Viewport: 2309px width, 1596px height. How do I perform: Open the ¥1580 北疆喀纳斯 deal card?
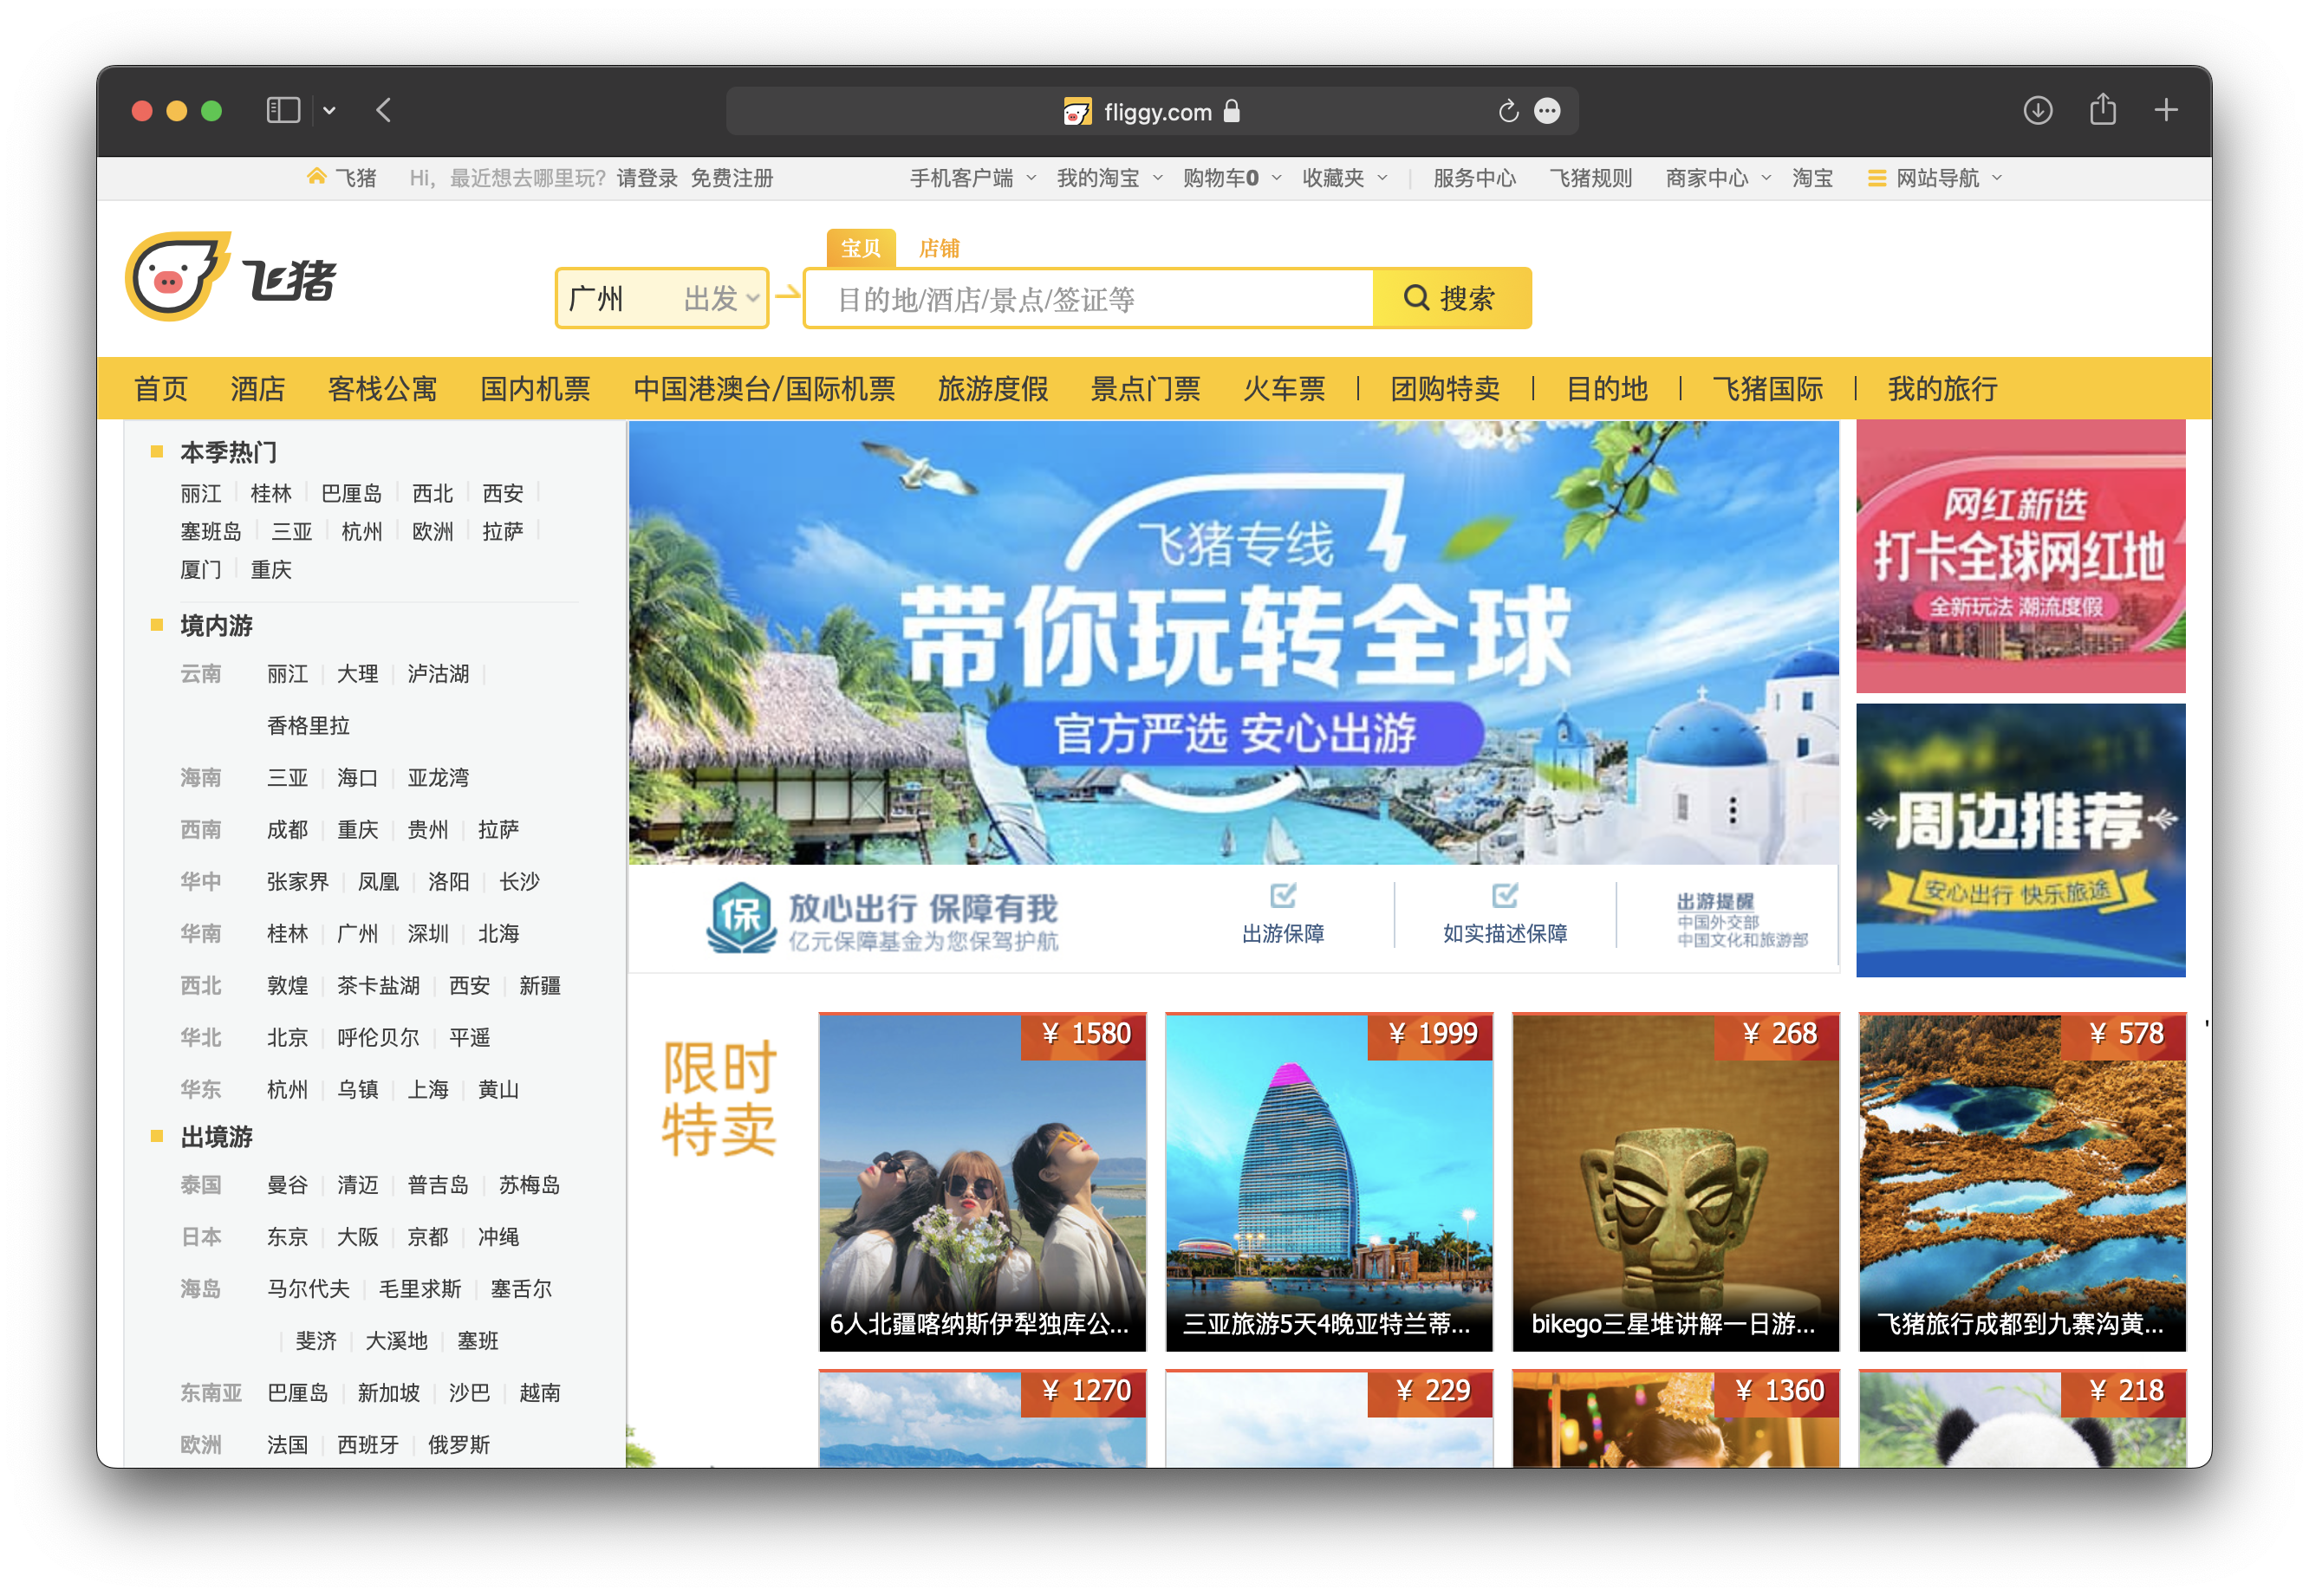981,1182
